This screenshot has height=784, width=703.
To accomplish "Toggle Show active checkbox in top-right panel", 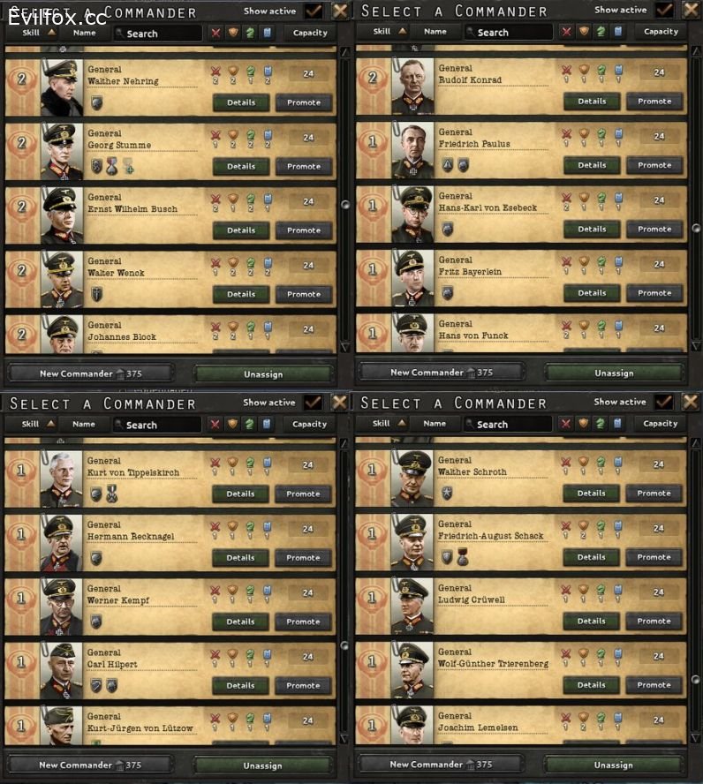I will coord(664,10).
